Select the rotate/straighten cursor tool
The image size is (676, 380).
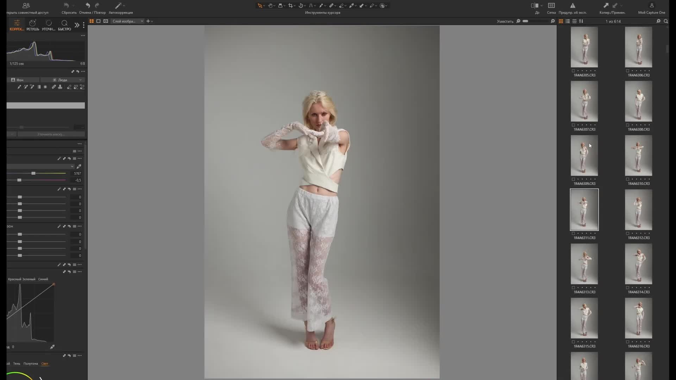click(301, 6)
